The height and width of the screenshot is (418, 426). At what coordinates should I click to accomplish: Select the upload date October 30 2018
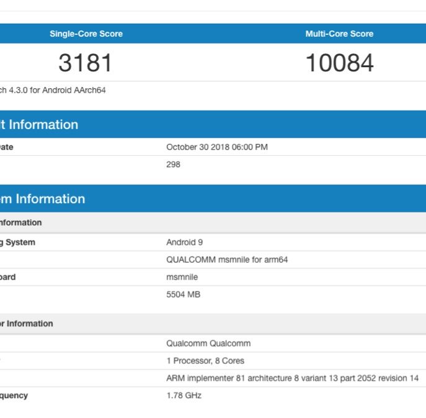(216, 147)
